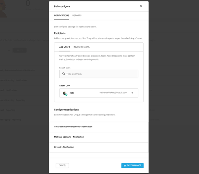Click the Added User label

coord(65,86)
